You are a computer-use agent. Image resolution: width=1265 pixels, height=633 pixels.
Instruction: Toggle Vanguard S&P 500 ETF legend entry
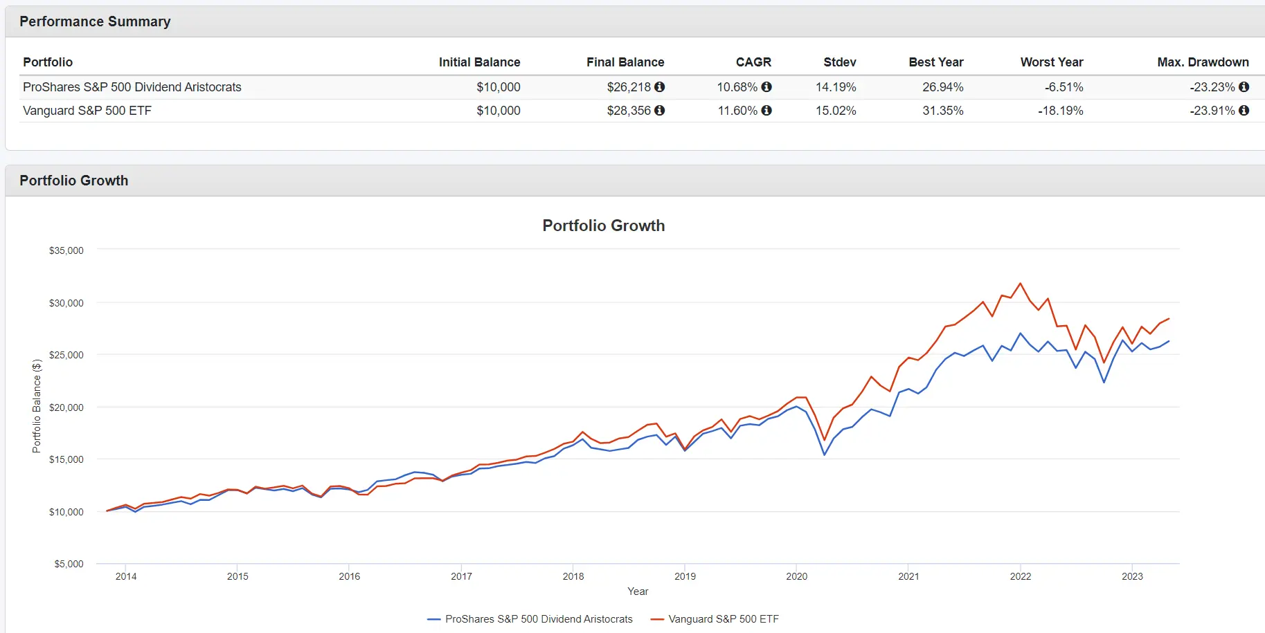point(715,619)
